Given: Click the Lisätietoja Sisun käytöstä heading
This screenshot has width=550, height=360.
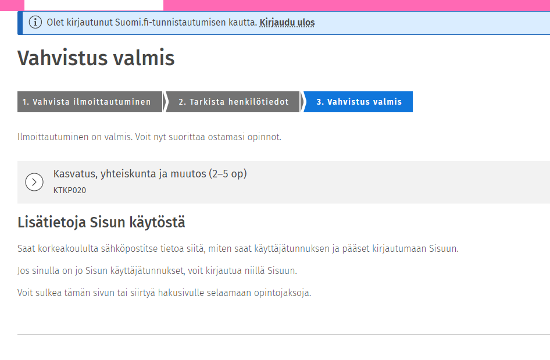Looking at the screenshot, I should (x=101, y=223).
